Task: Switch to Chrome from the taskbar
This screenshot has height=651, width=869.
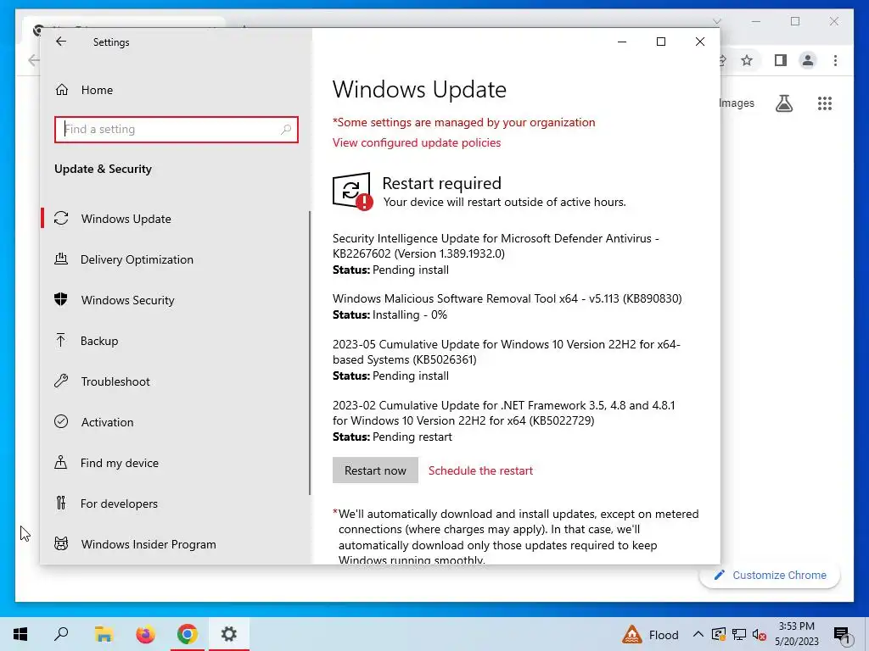Action: [188, 634]
